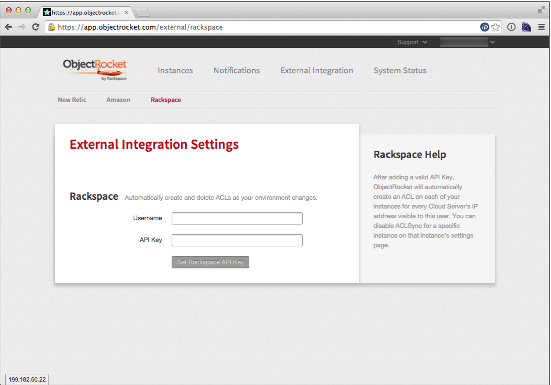The image size is (551, 385).
Task: Go to the Notifications section
Action: tap(237, 71)
